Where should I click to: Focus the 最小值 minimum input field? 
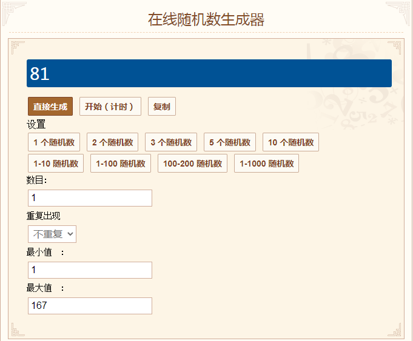pyautogui.click(x=90, y=270)
